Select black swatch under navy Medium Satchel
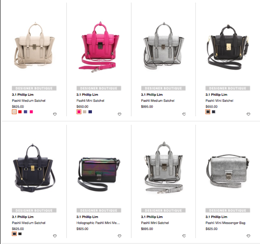Viewport: 260px width, 244px height. [x=20, y=234]
